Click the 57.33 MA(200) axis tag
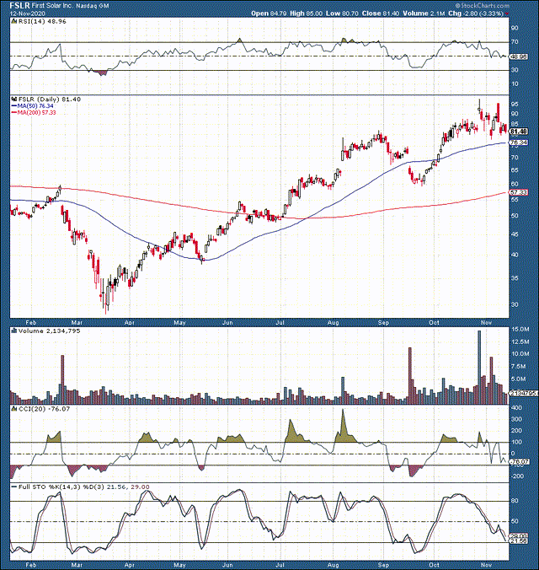 519,192
